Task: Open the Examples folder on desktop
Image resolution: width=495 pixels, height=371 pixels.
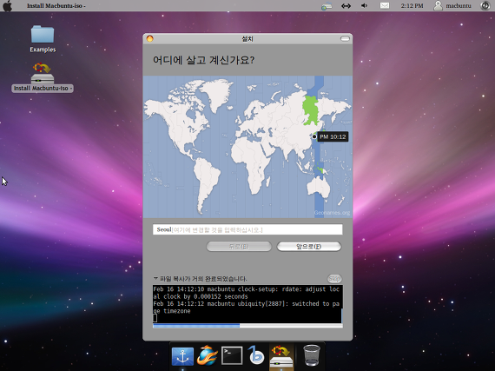Action: coord(43,39)
